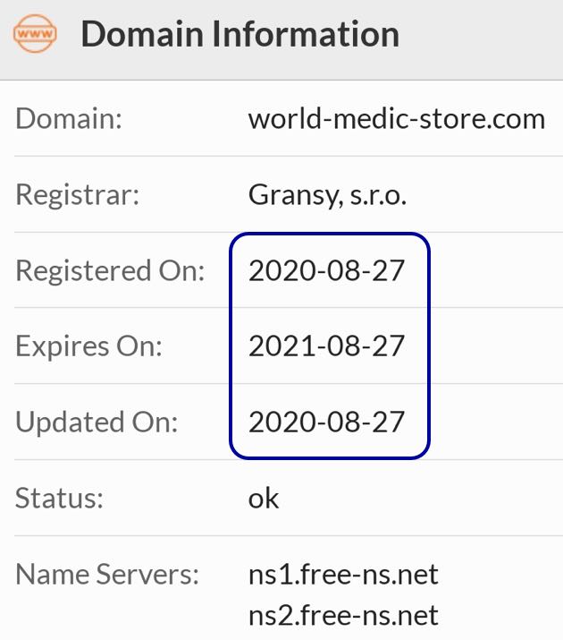Click the Gransy, s.r.o. registrar name
This screenshot has height=640, width=563.
pos(328,195)
